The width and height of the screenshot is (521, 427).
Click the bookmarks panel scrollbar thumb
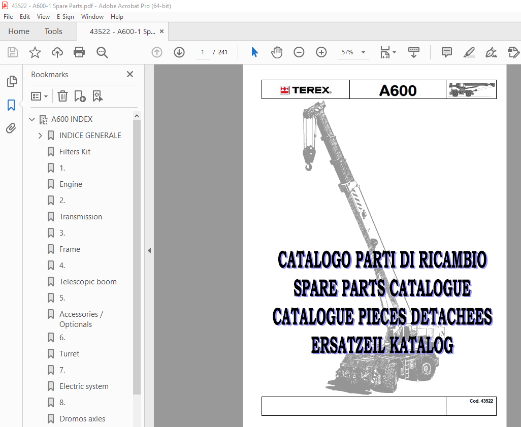point(137,257)
